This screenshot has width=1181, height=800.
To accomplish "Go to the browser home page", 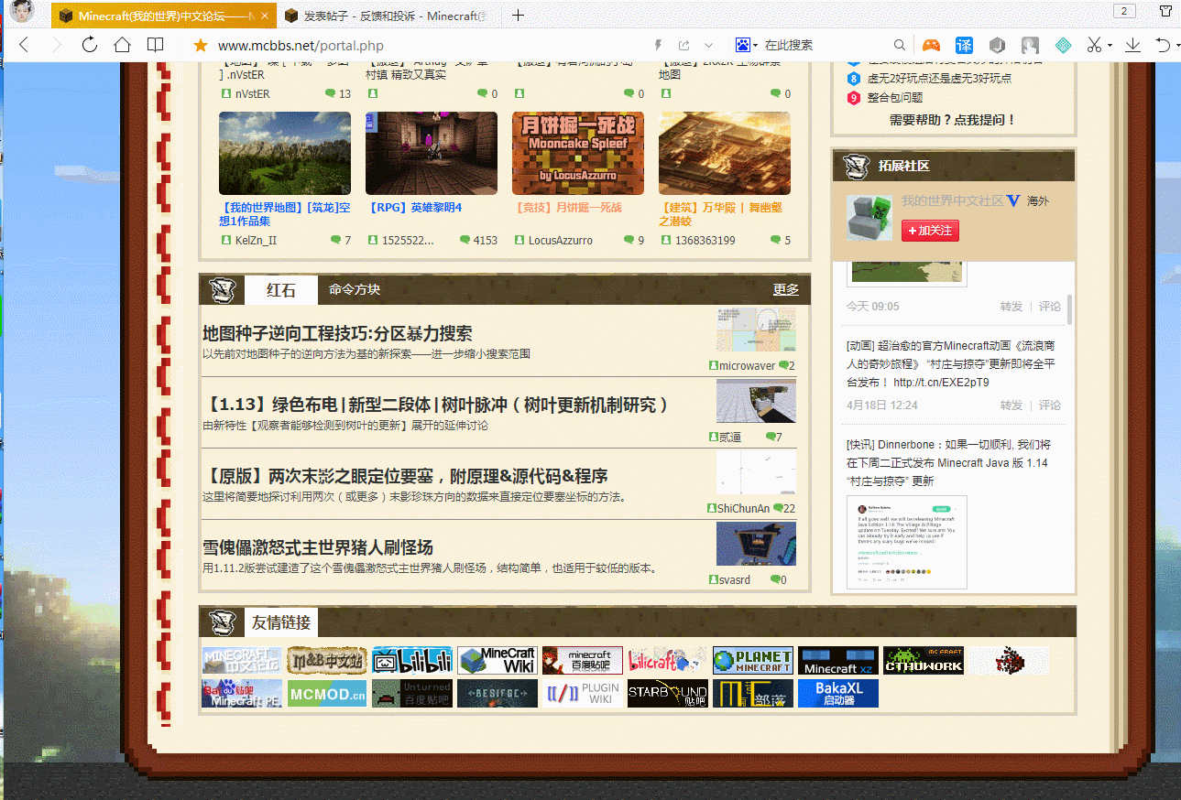I will click(122, 45).
